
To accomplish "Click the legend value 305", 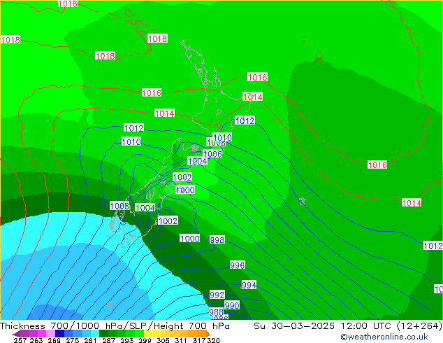I will (163, 340).
